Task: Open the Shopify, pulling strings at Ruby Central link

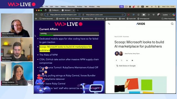Action: point(67,77)
